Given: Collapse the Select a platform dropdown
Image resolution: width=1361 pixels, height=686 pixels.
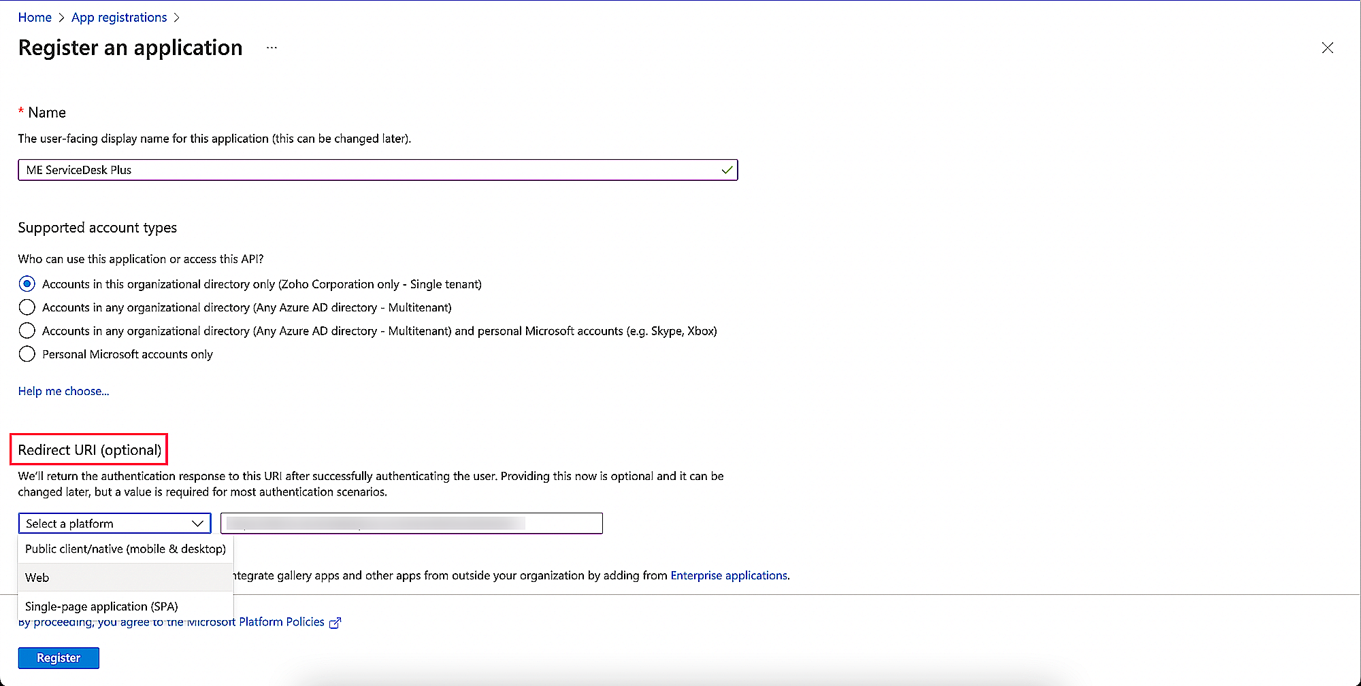Looking at the screenshot, I should pos(114,524).
